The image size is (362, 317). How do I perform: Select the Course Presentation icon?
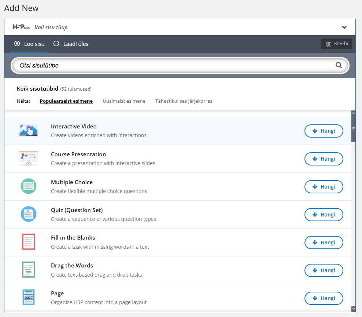[x=28, y=158]
